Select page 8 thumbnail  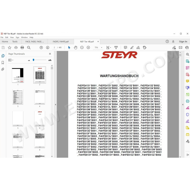pos(40,140)
